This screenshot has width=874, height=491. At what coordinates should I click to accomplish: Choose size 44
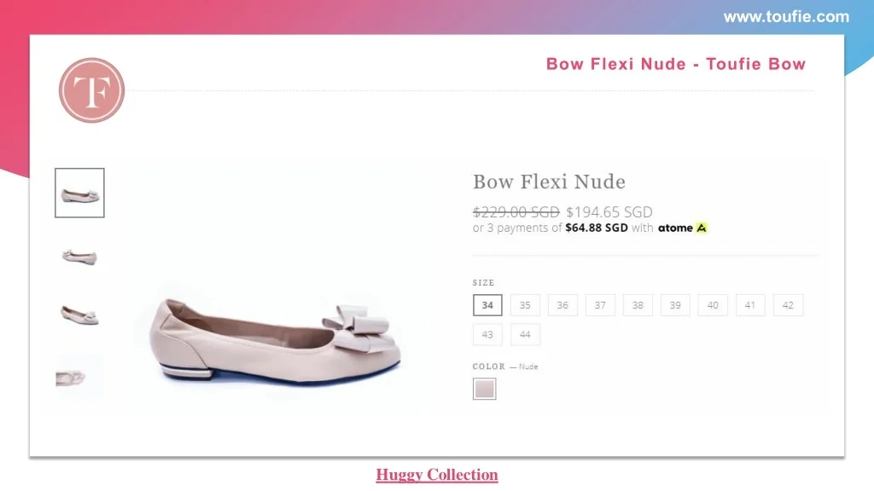pos(525,335)
